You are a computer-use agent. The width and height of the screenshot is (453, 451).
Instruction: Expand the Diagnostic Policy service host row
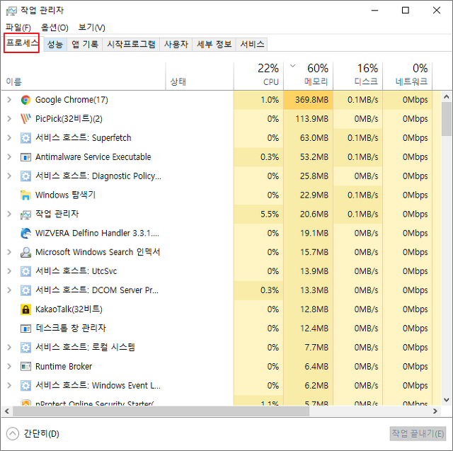point(9,176)
